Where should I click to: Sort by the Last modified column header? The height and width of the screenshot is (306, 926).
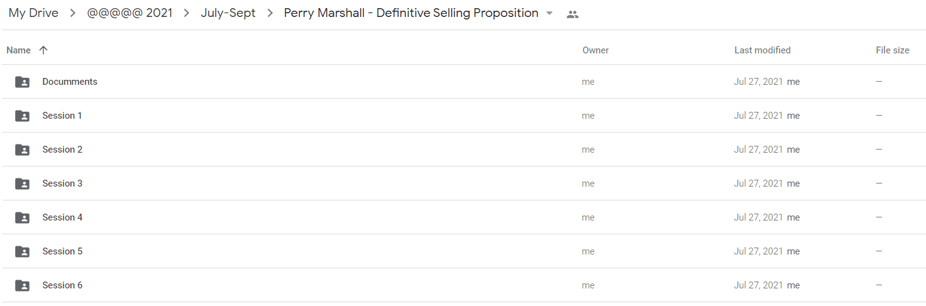763,50
